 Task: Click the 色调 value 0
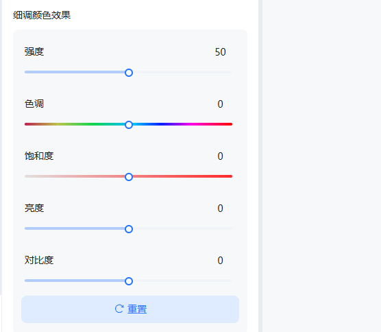tap(221, 104)
